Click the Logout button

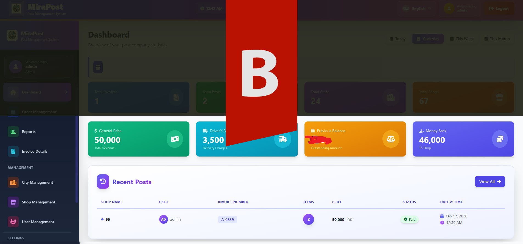pos(499,8)
